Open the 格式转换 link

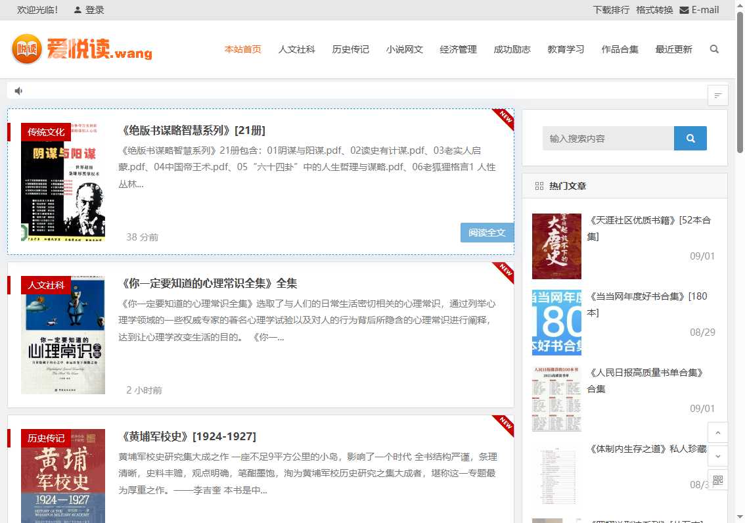[x=654, y=10]
